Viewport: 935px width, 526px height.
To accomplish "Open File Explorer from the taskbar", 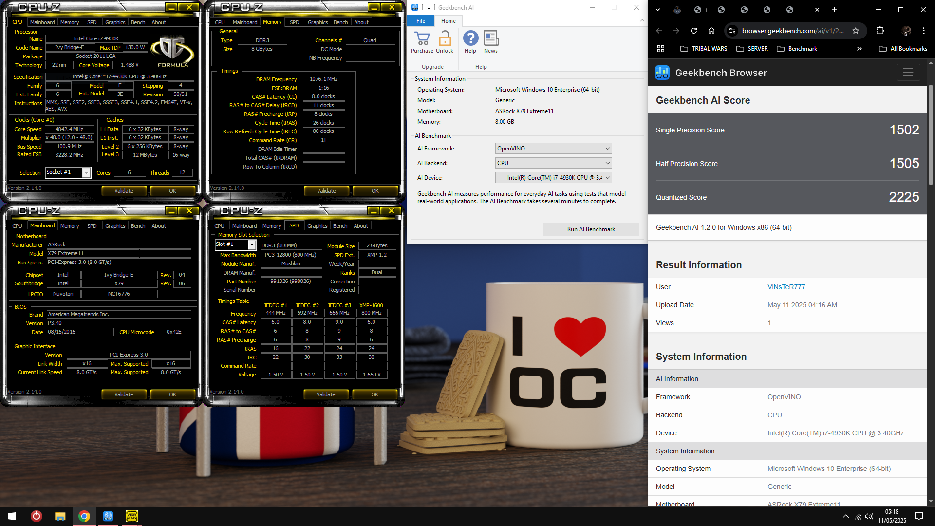I will [x=60, y=516].
